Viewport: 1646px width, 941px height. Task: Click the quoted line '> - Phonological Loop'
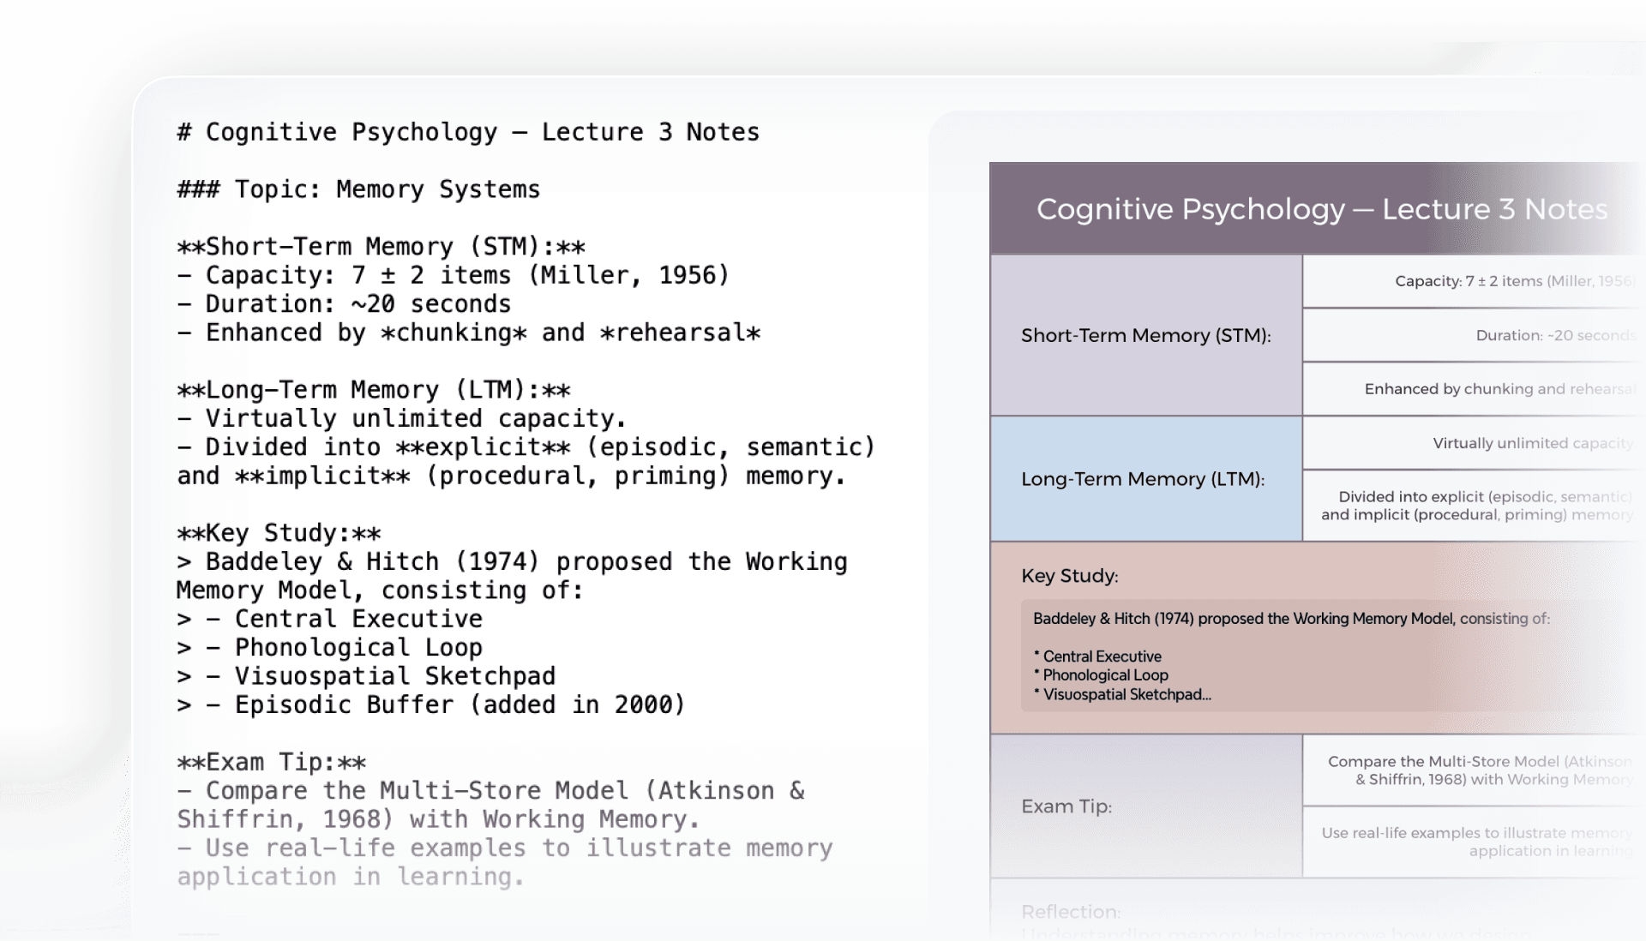coord(329,647)
